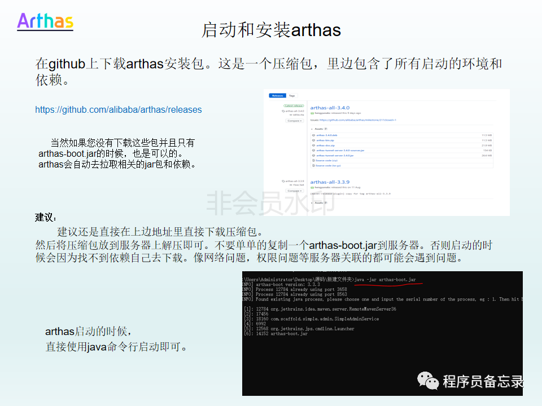This screenshot has width=542, height=406.
Task: Select process [2]: 17456 line
Action: coord(256,314)
